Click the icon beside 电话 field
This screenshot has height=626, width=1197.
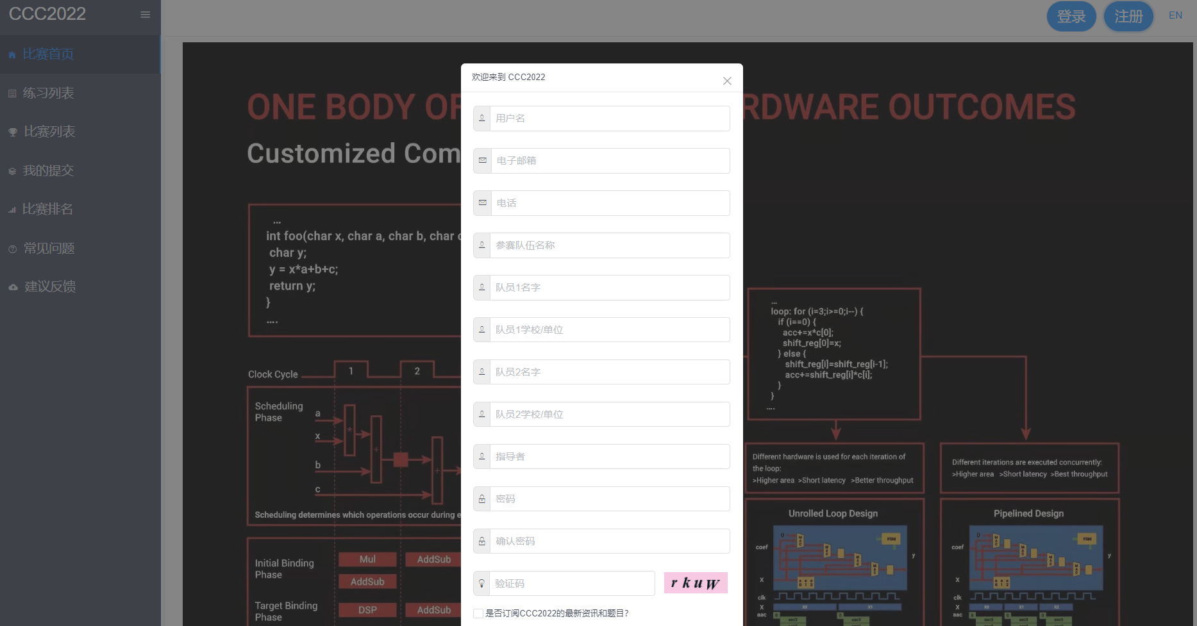[483, 203]
